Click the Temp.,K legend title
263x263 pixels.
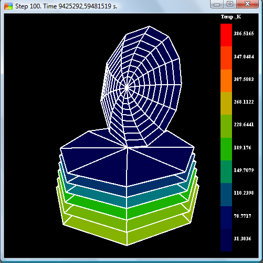click(x=231, y=17)
